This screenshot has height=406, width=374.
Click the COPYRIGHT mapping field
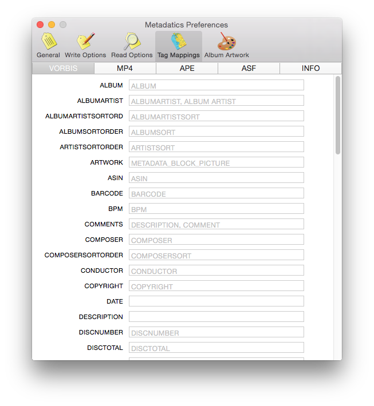216,286
